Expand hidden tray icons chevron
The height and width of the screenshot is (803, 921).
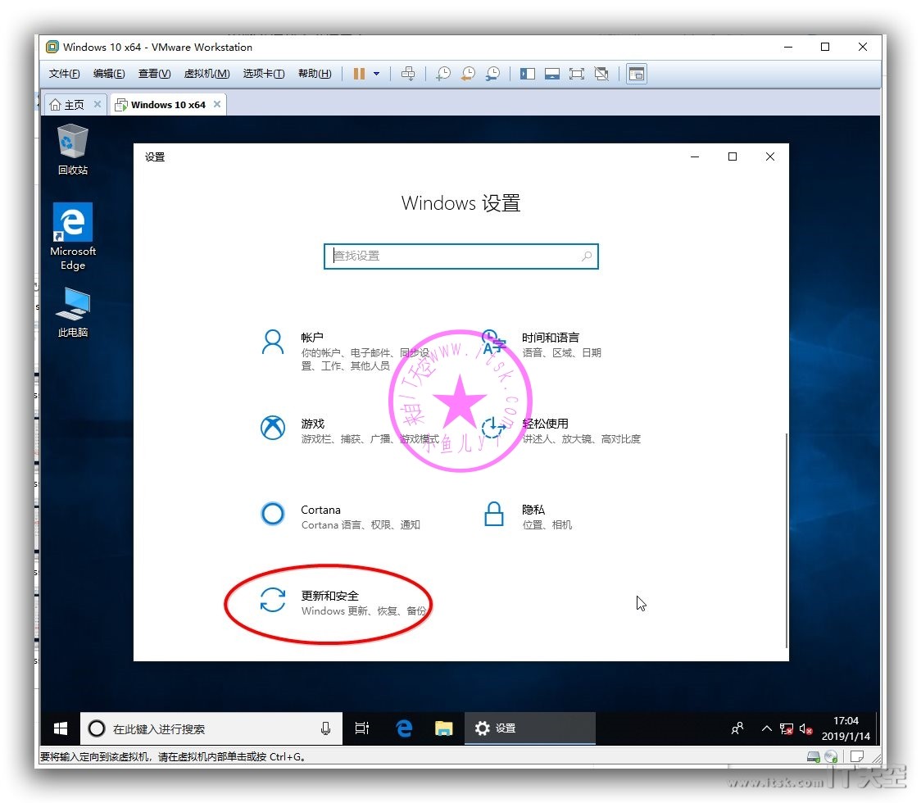[x=766, y=729]
